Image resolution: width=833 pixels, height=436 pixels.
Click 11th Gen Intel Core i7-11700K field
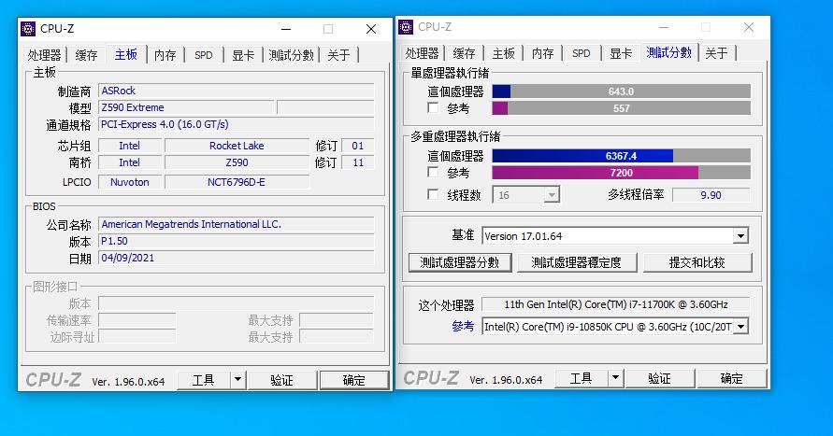[x=616, y=304]
